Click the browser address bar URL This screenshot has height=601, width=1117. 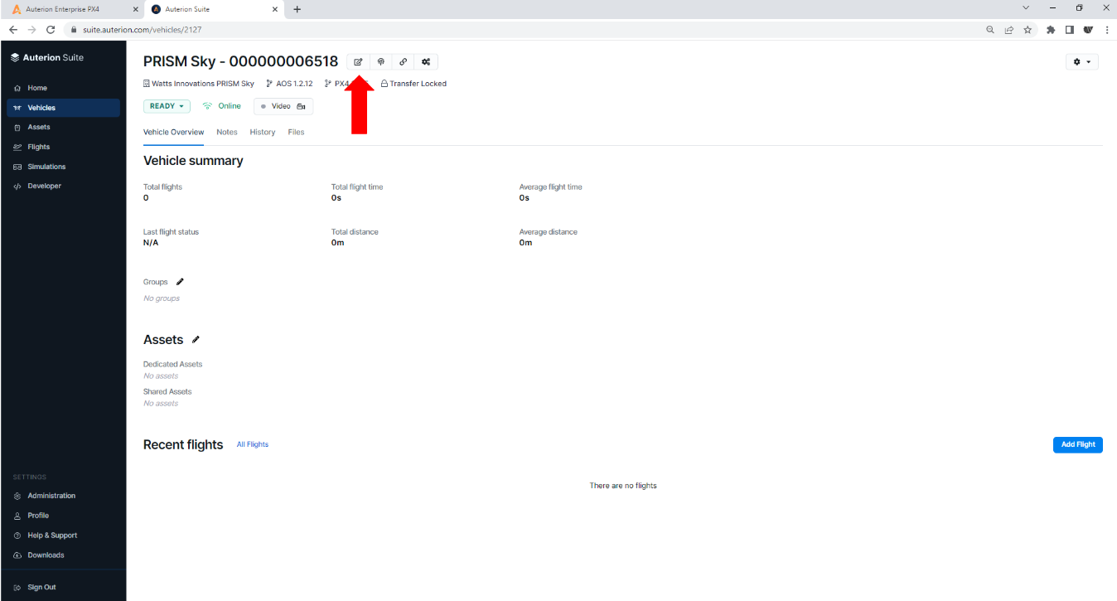point(142,29)
